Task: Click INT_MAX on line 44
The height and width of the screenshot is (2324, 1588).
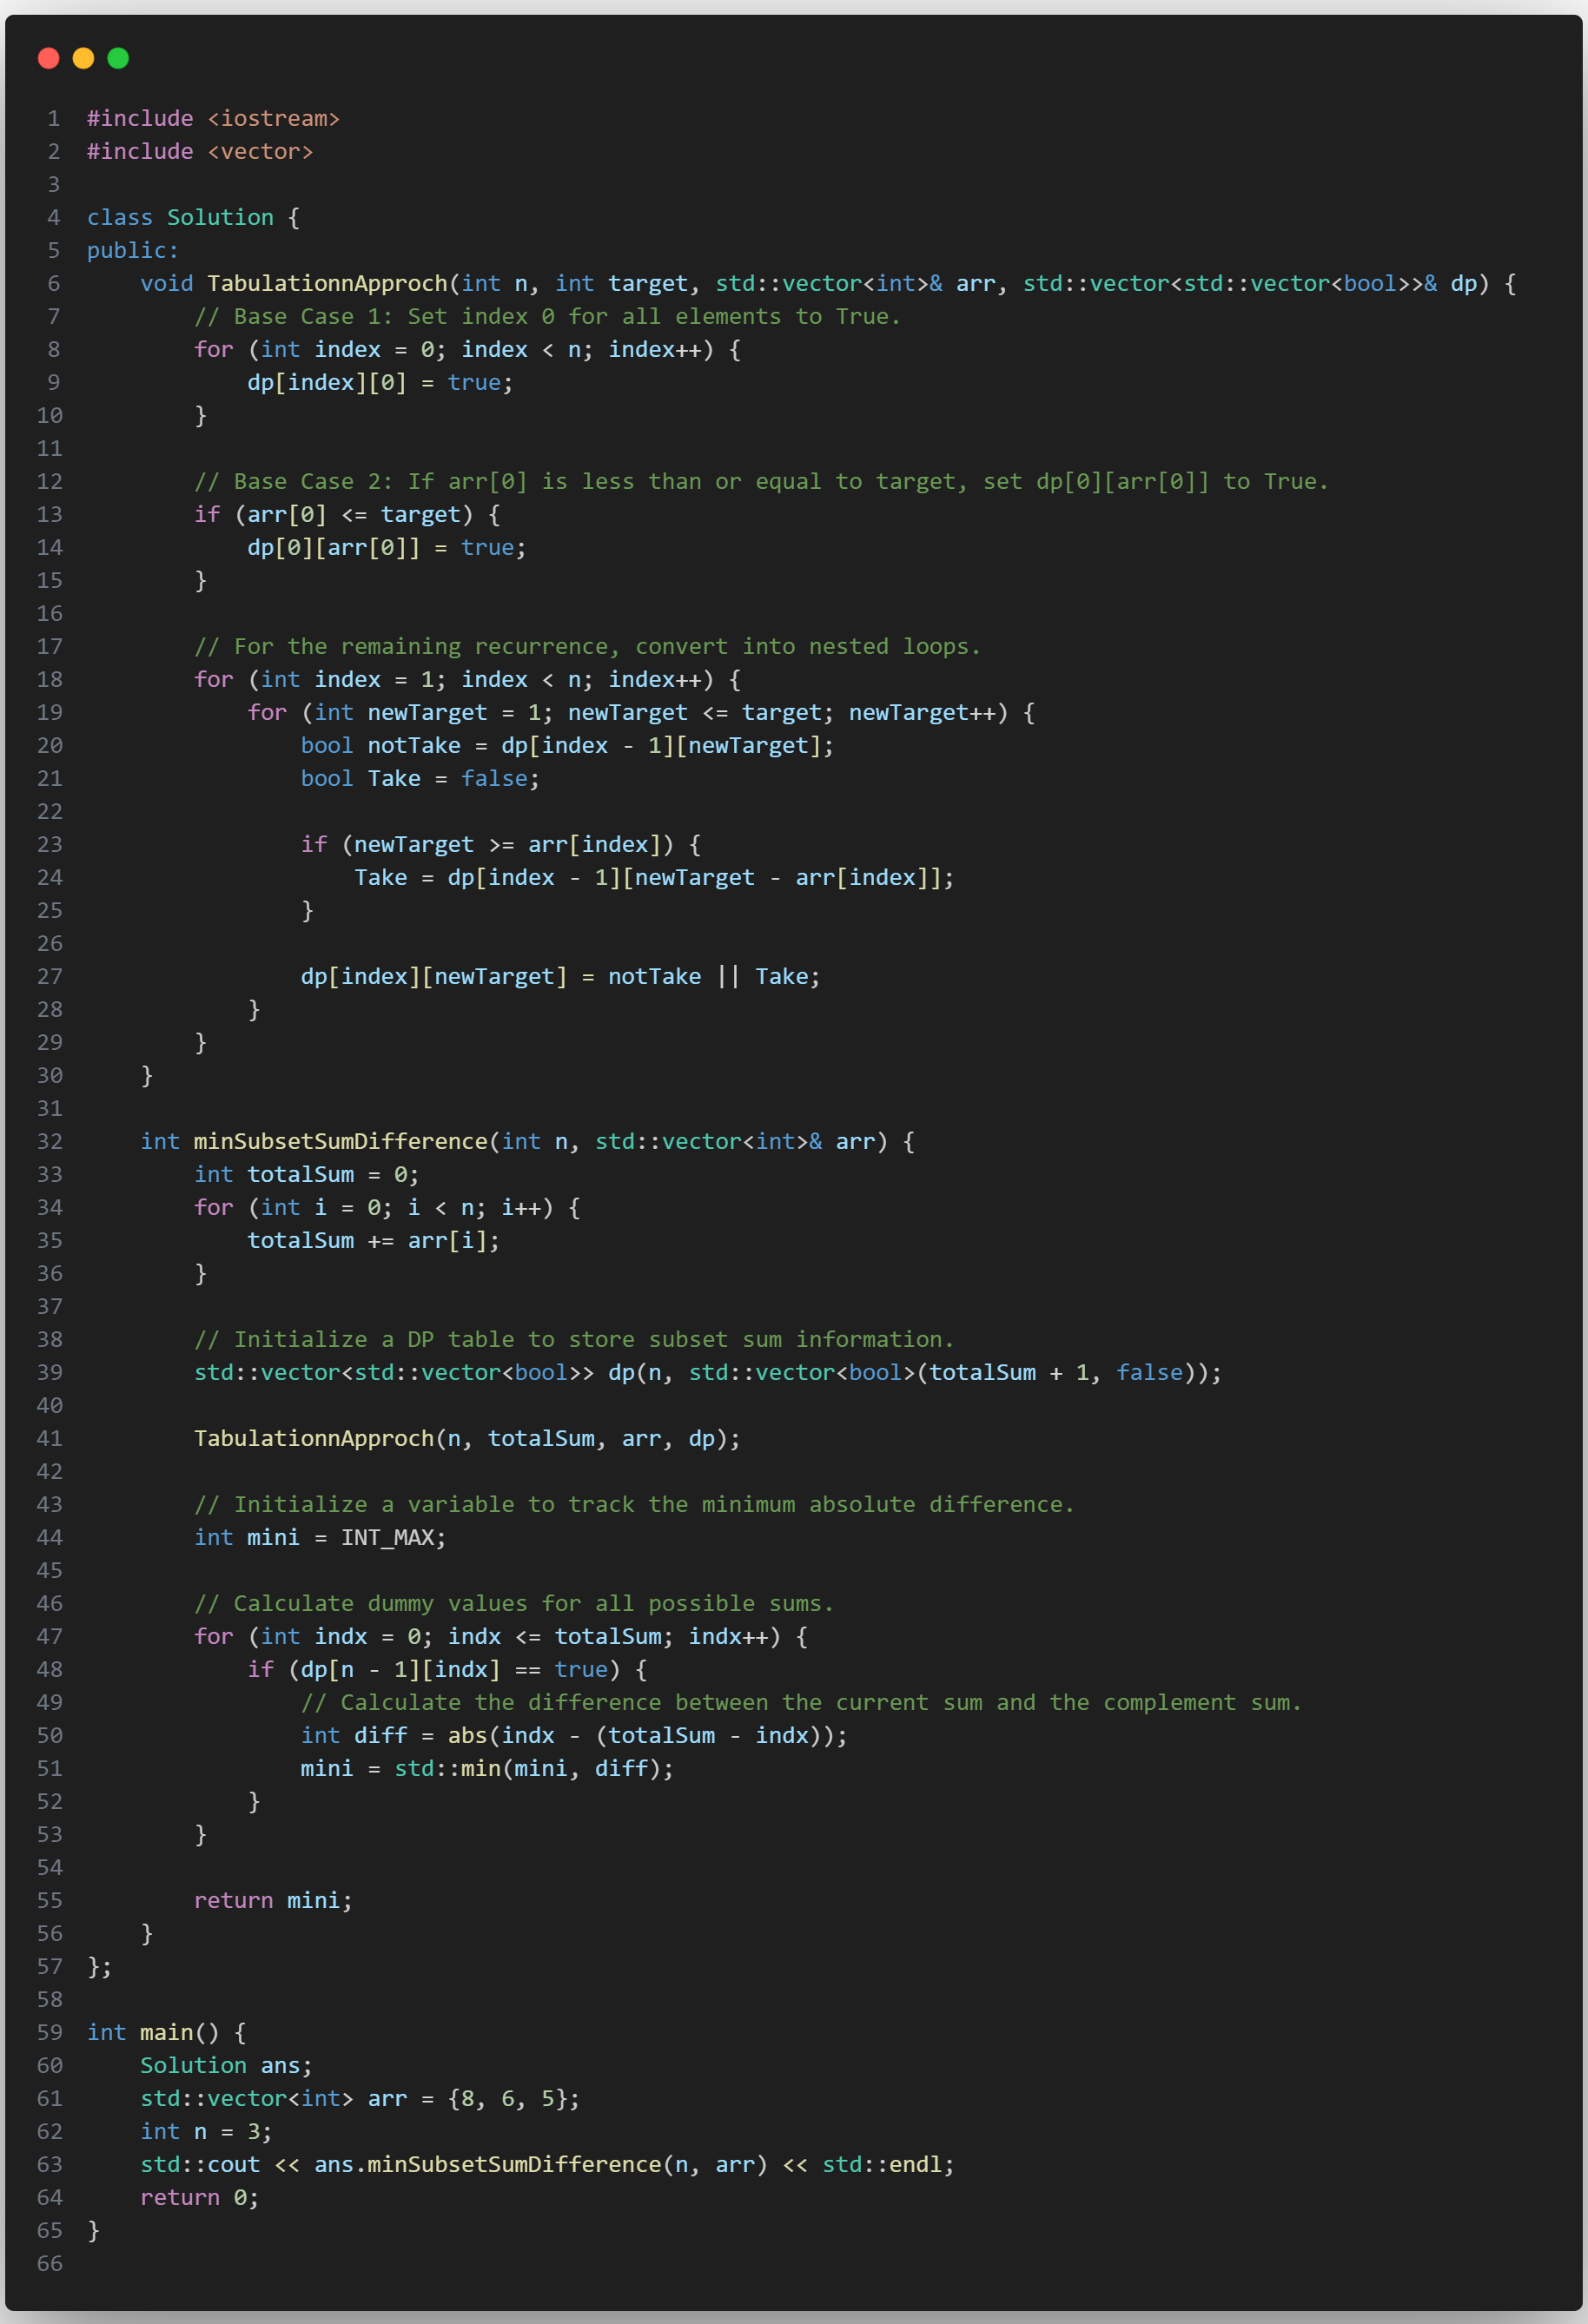Action: tap(387, 1537)
